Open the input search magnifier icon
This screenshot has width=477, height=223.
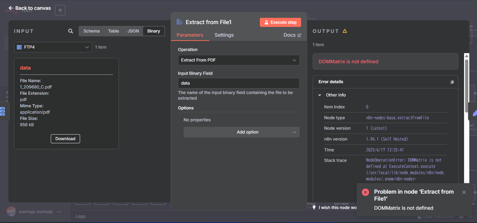[71, 31]
